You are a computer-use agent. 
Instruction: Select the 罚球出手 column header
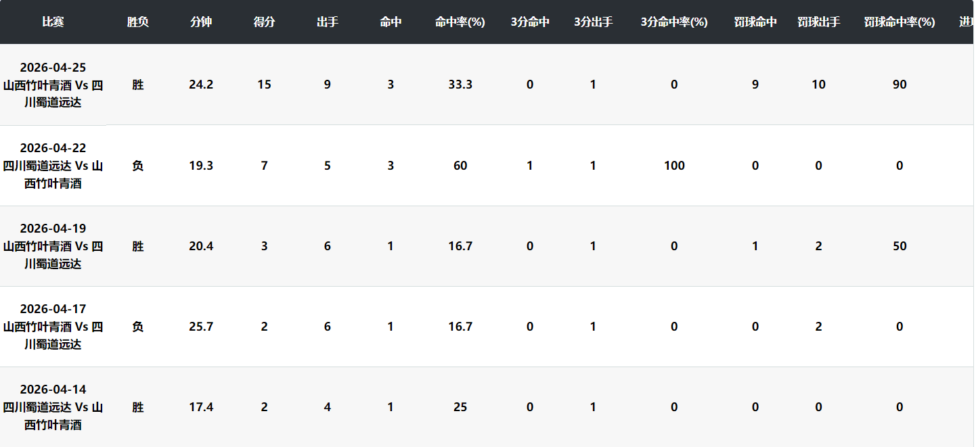tap(819, 22)
